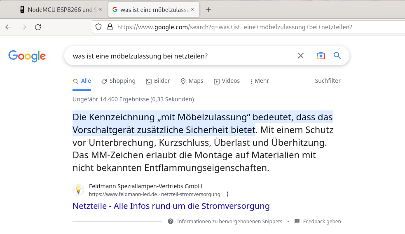Viewport: 405px width, 234px height.
Task: Open the Netzteile - Alle Infos result link
Action: click(171, 206)
